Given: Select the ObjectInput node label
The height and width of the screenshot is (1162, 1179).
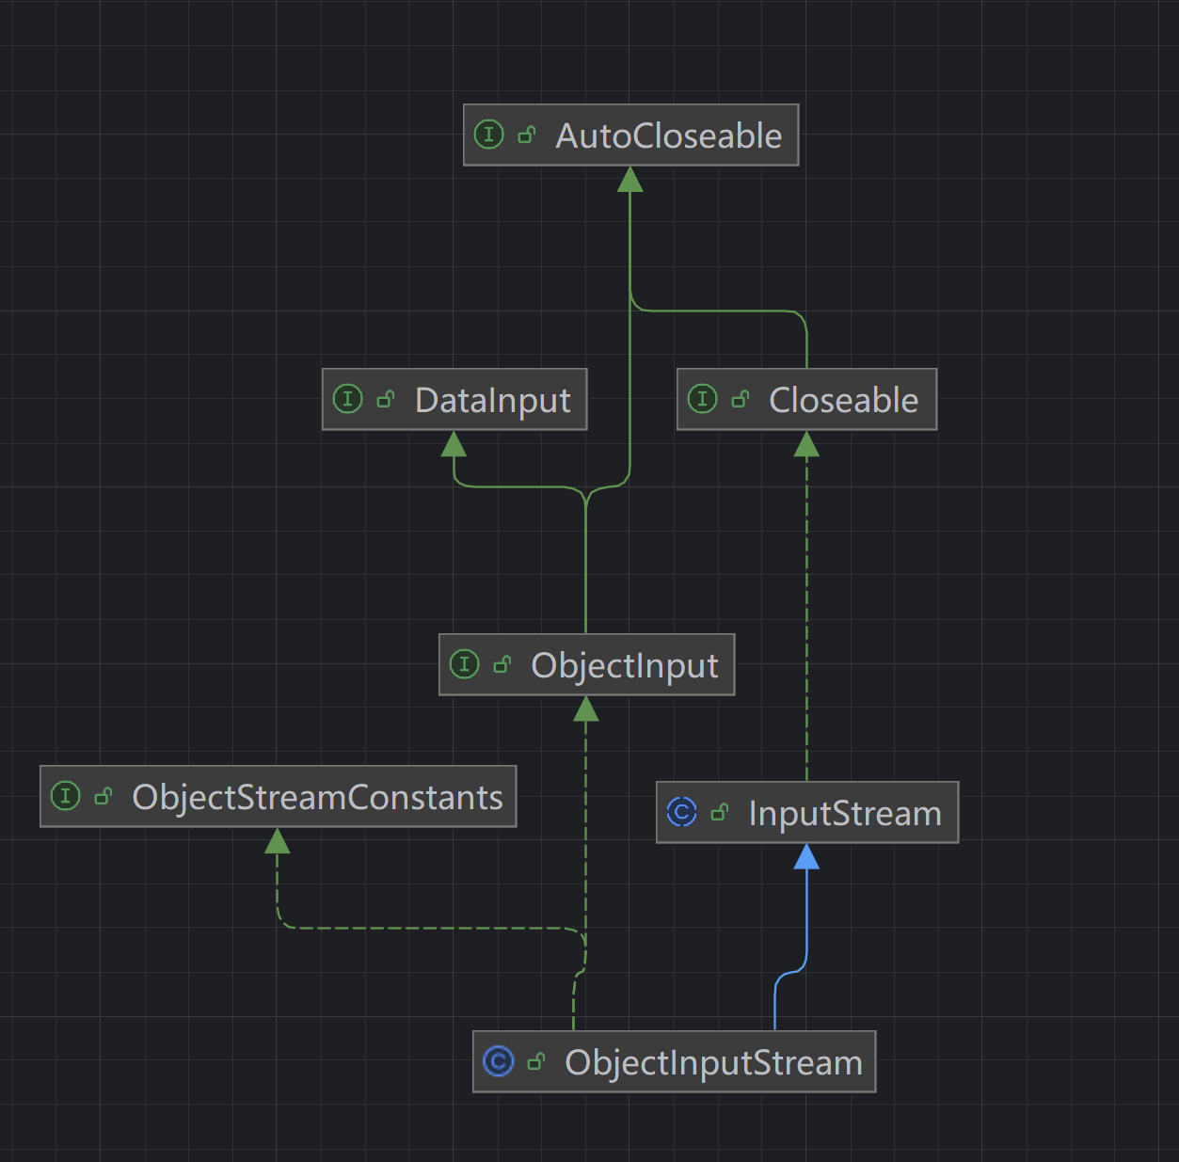Looking at the screenshot, I should pos(625,665).
